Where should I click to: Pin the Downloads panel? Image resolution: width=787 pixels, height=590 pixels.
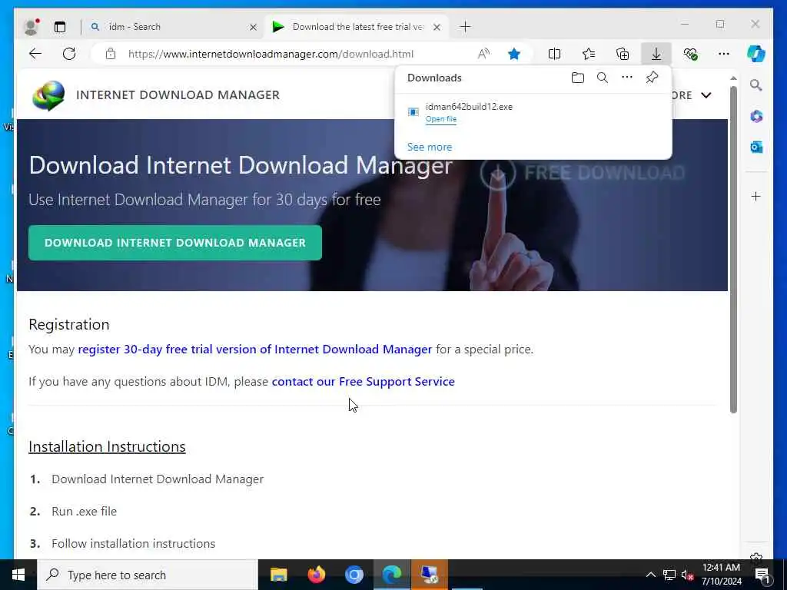[652, 78]
